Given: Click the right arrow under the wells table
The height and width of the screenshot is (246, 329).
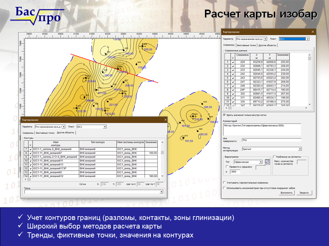Looking at the screenshot, I should (x=306, y=108).
